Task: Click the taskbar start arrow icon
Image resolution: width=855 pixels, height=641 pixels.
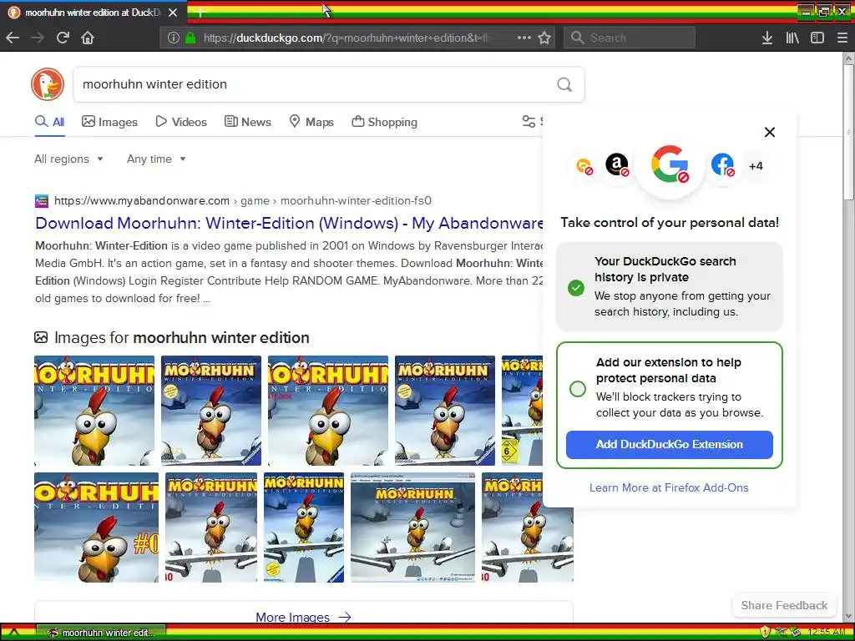Action: coord(14,633)
